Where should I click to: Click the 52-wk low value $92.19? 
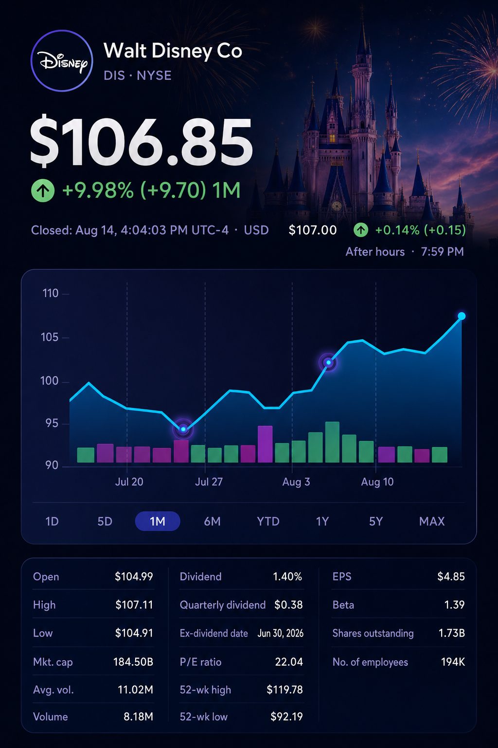point(286,717)
